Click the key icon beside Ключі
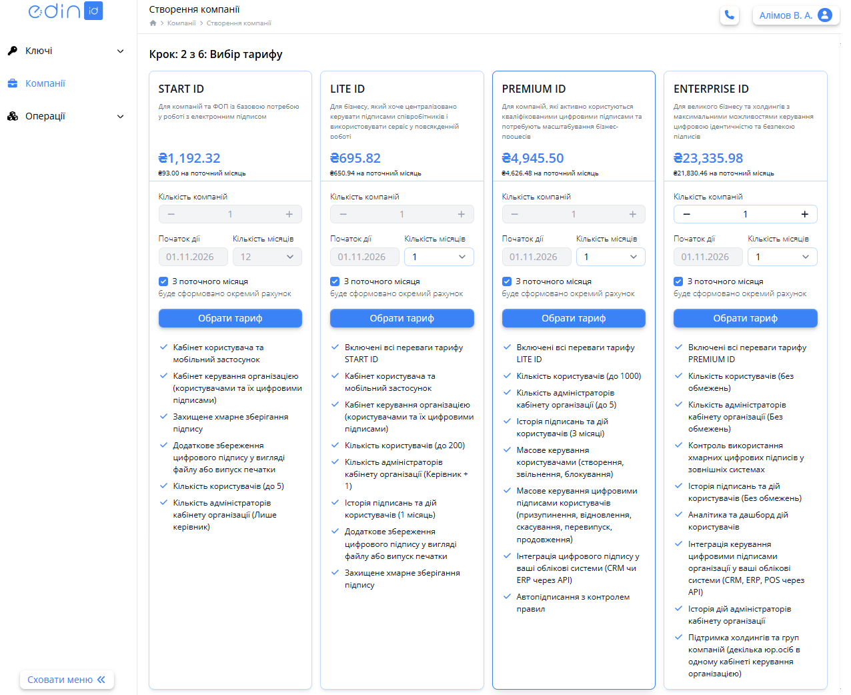Image resolution: width=851 pixels, height=695 pixels. pyautogui.click(x=12, y=51)
